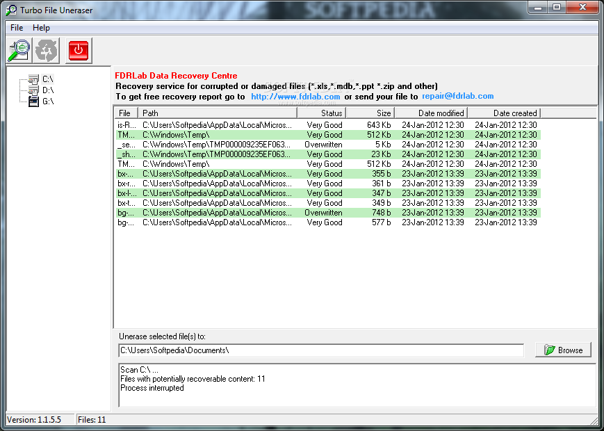Image resolution: width=604 pixels, height=431 pixels.
Task: Select the G:\ floppy drive icon
Action: (x=34, y=101)
